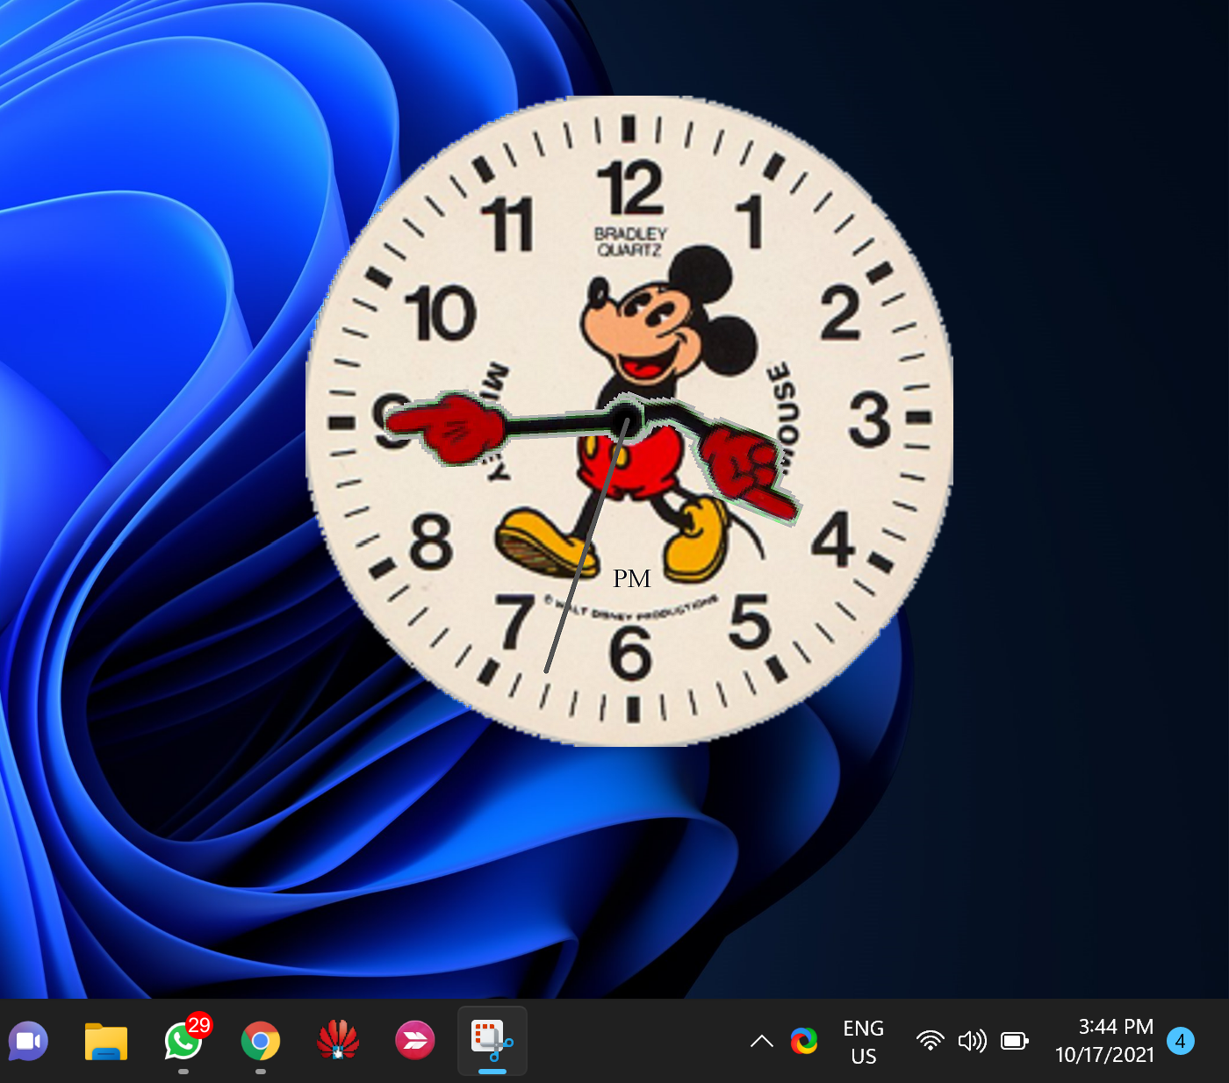Click the BRADLEY QUARTZ text on the clock face

tap(630, 241)
